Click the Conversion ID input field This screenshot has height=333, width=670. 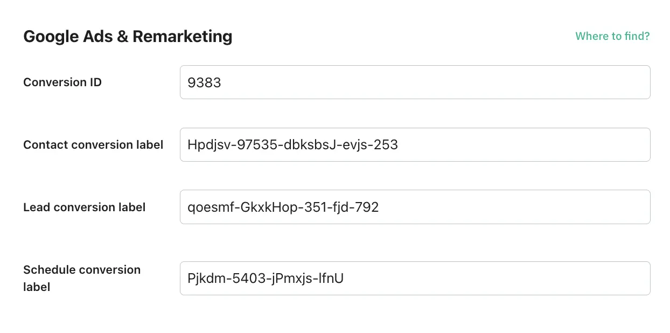click(x=415, y=82)
